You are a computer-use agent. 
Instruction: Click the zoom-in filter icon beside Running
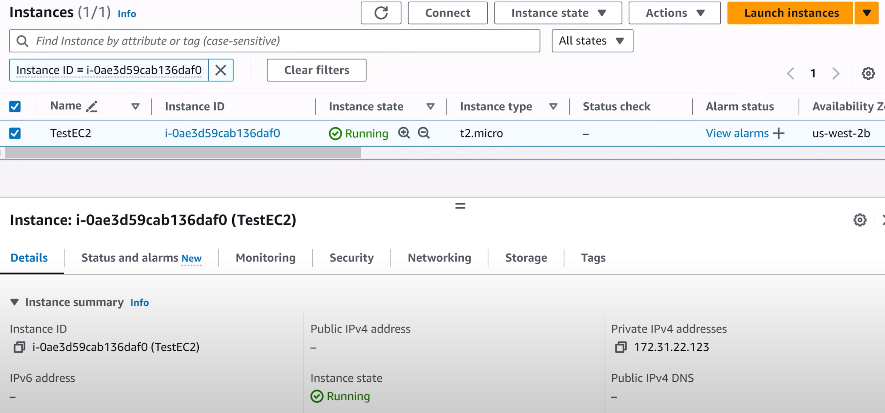click(x=404, y=133)
